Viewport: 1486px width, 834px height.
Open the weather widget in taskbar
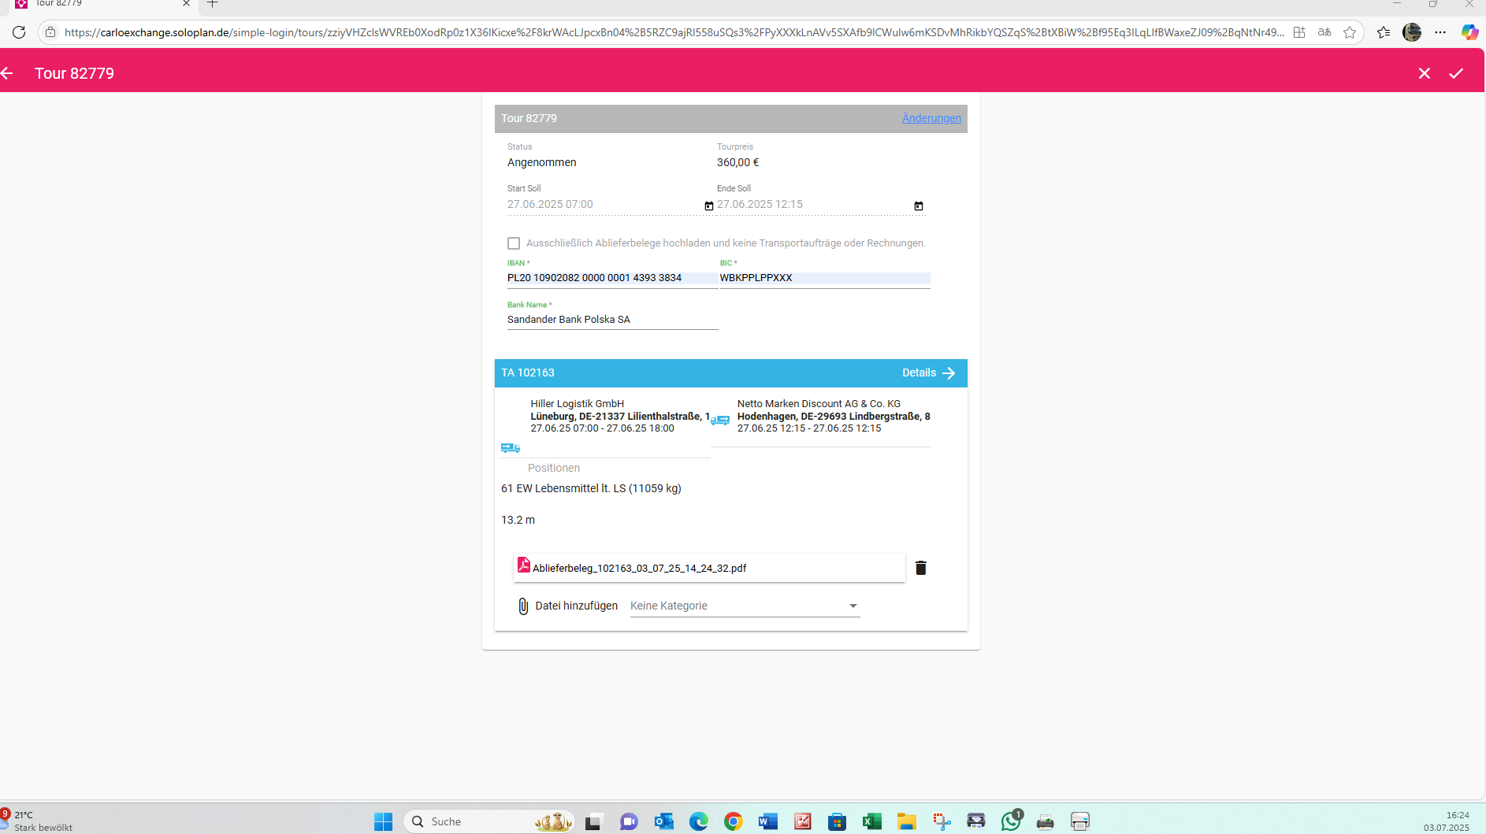pyautogui.click(x=38, y=821)
